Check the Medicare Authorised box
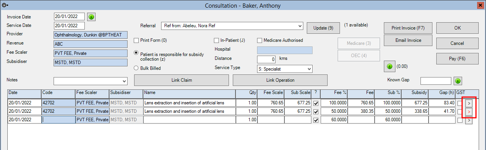The height and width of the screenshot is (150, 486). coord(259,40)
